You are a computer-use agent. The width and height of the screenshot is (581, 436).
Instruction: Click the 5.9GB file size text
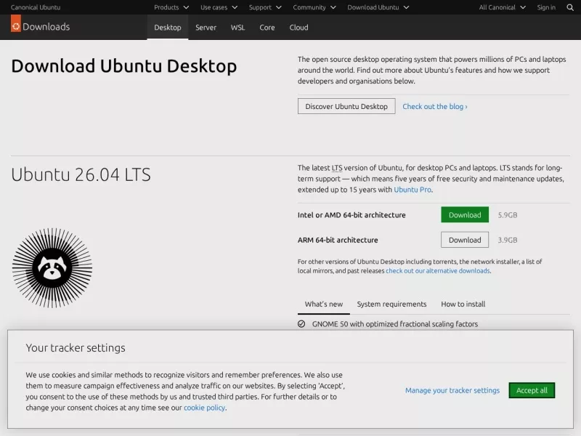507,215
